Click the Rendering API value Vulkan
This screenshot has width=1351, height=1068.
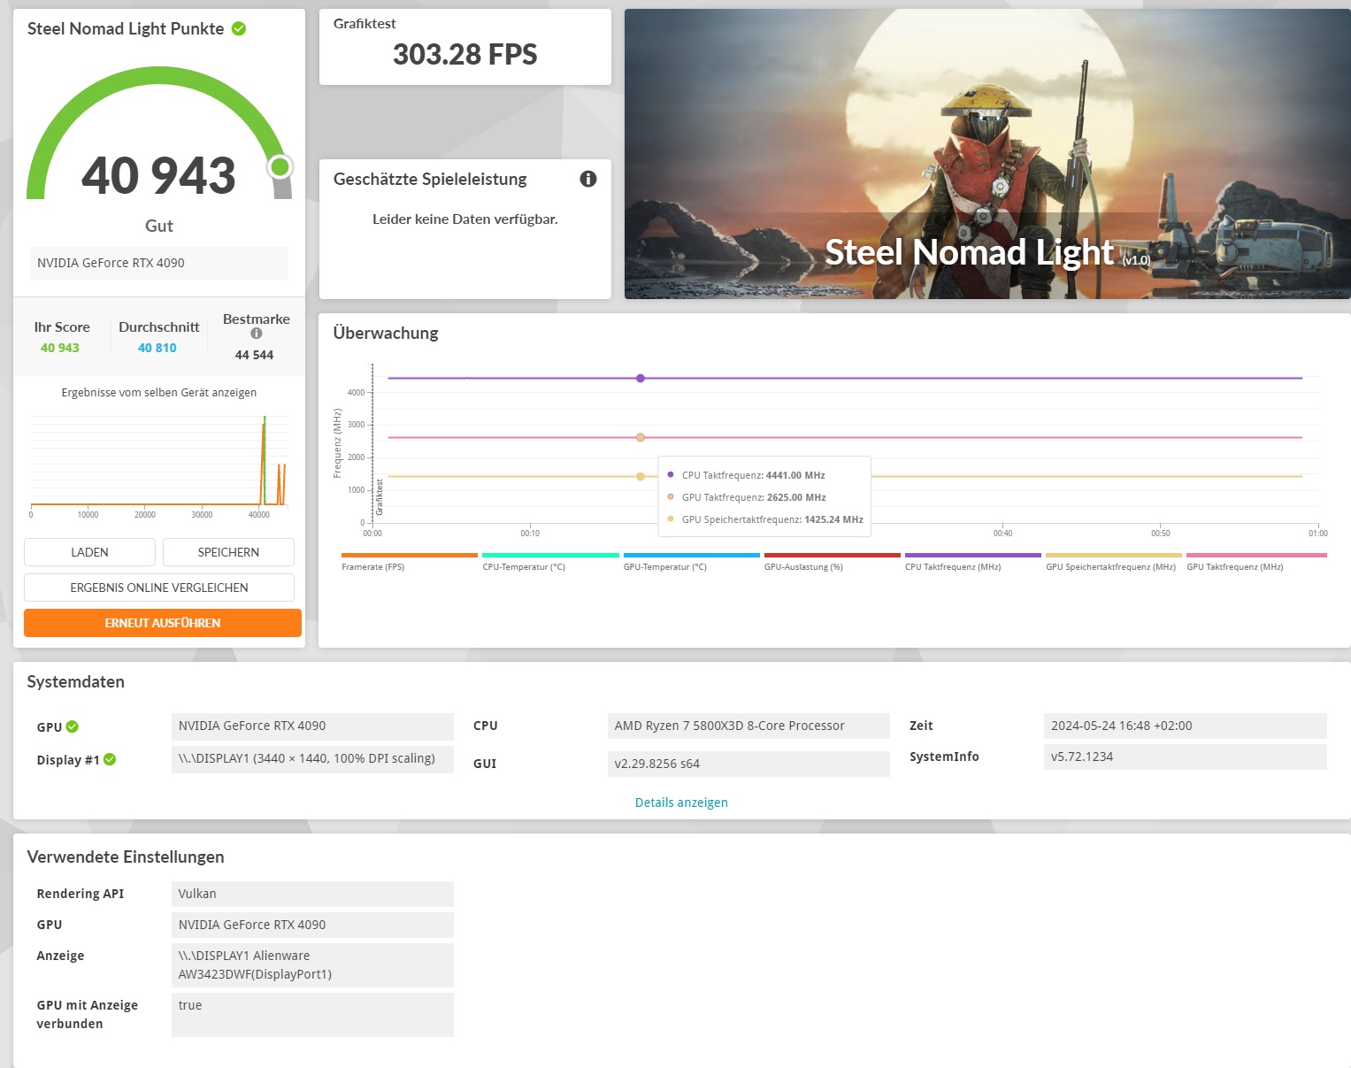(312, 894)
